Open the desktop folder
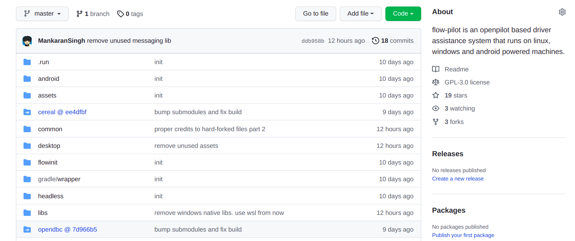Screen dimensions: 575x241 [x=49, y=146]
